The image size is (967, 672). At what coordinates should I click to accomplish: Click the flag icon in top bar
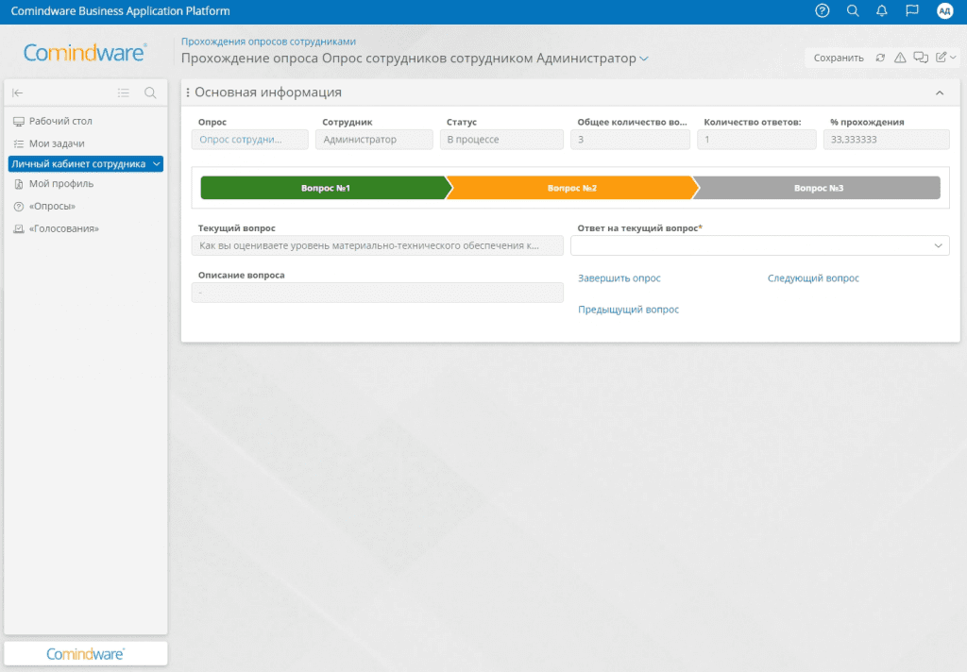point(911,11)
